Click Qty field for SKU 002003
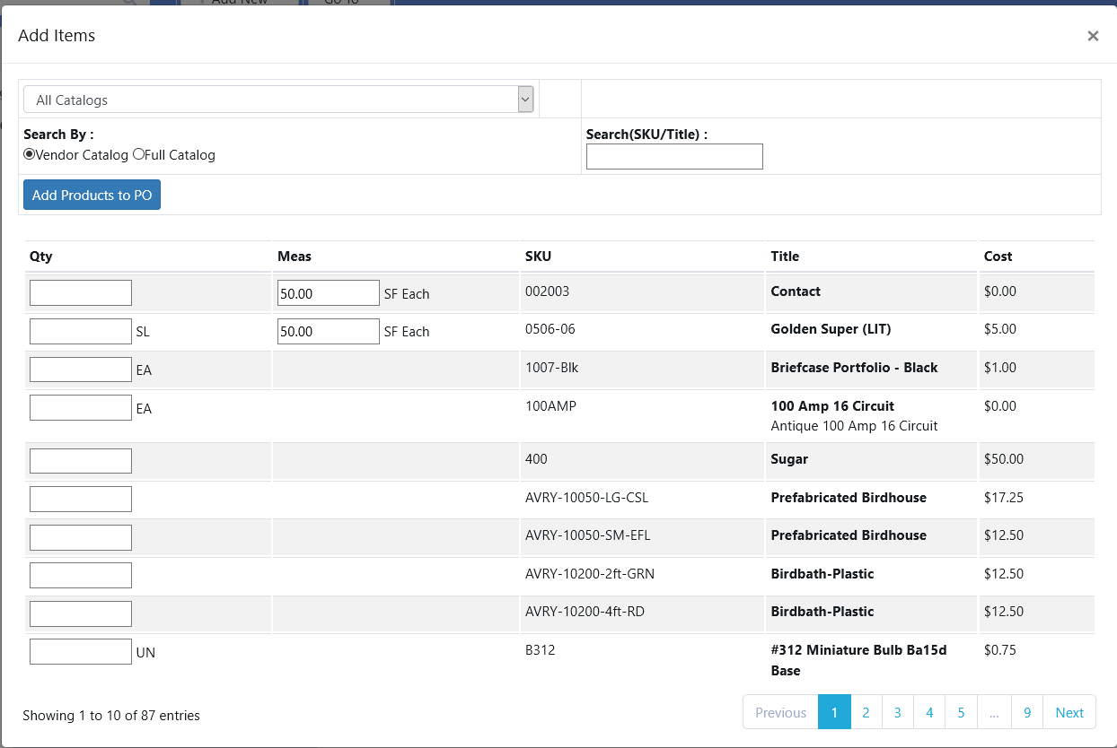This screenshot has width=1117, height=748. [81, 292]
